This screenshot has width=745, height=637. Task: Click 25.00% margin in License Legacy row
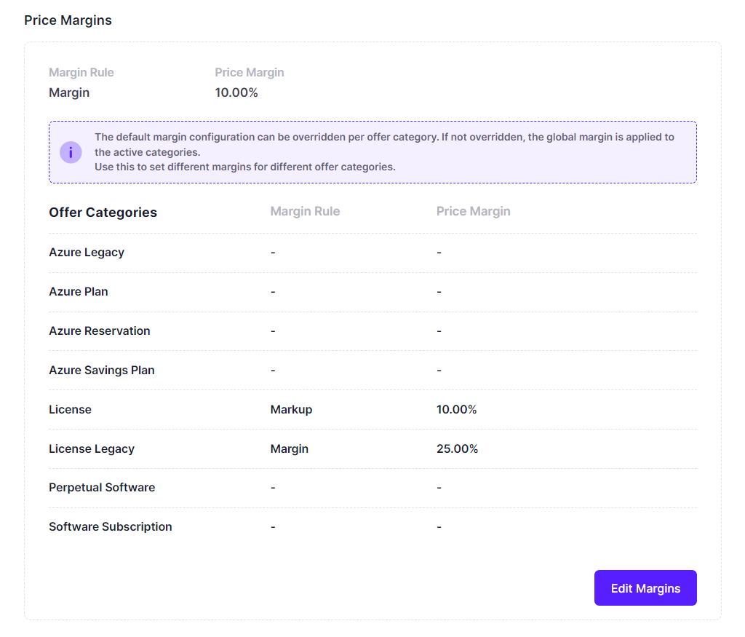[x=457, y=448]
